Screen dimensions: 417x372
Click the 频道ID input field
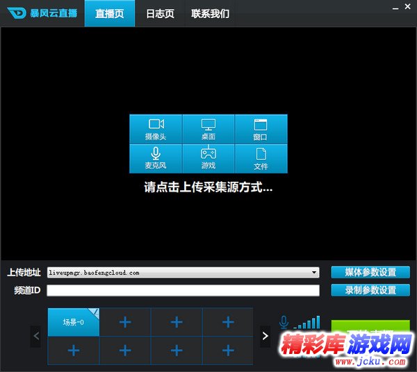pyautogui.click(x=183, y=291)
